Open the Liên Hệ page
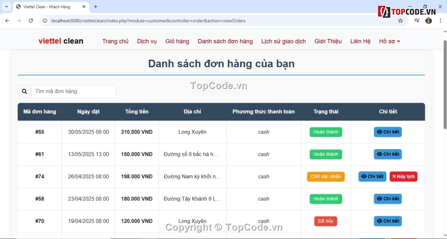The width and height of the screenshot is (447, 239). [360, 41]
